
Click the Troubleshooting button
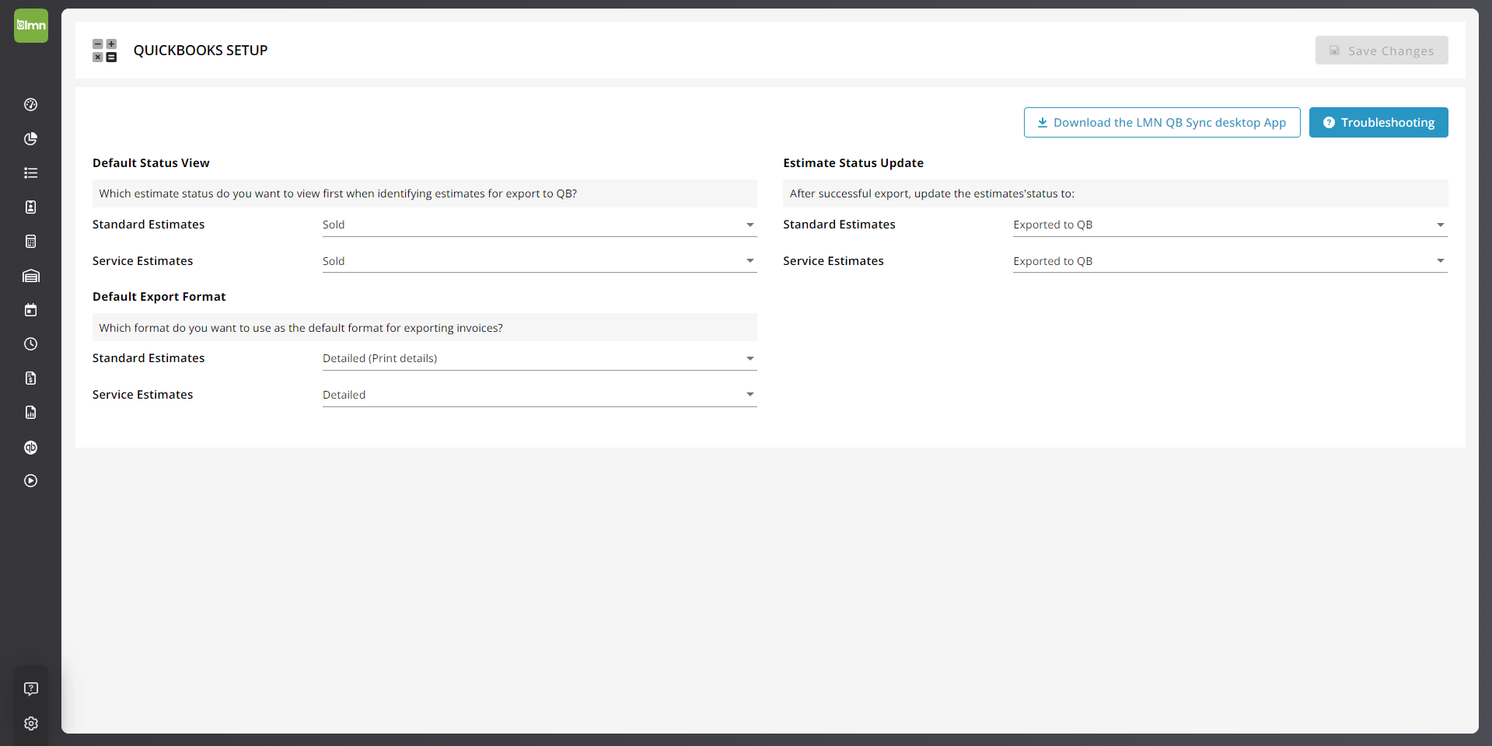1378,123
